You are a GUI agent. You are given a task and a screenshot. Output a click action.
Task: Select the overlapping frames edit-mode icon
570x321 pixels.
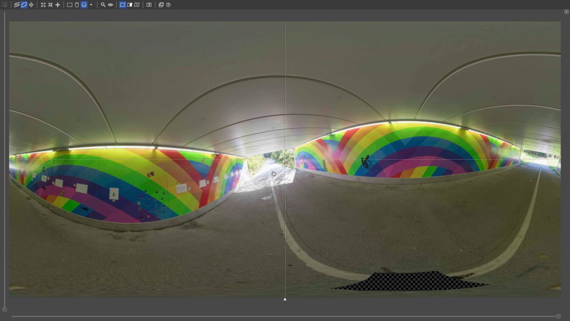click(x=17, y=5)
